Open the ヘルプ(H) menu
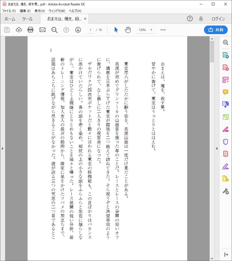Image resolution: width=232 pixels, height=261 pixels. pos(75,11)
